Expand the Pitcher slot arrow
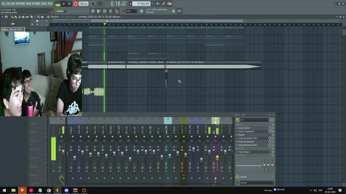Image resolution: width=346 pixels, height=194 pixels. point(237,135)
